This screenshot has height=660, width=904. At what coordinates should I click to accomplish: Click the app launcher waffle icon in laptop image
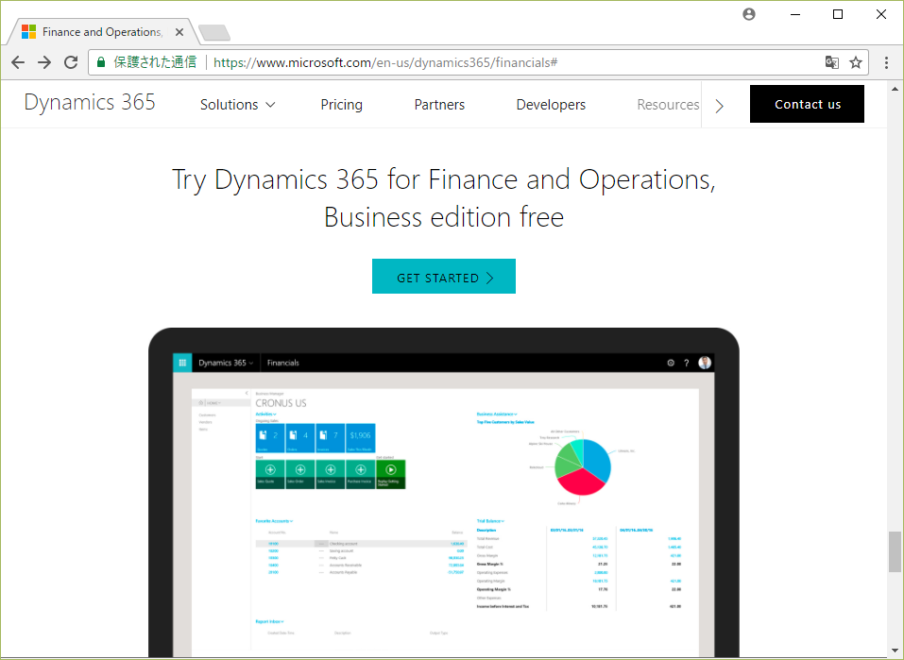click(x=182, y=363)
